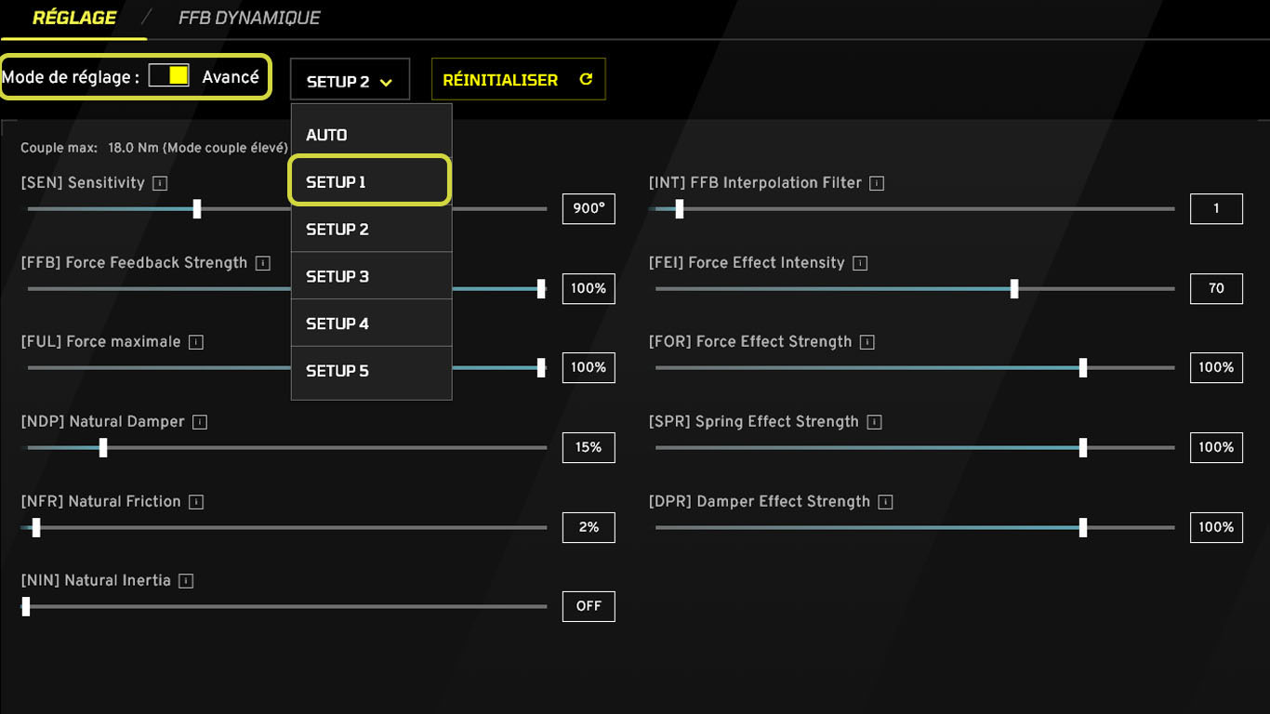Click the RÉINITIALISER button
The width and height of the screenshot is (1270, 714).
tap(518, 79)
